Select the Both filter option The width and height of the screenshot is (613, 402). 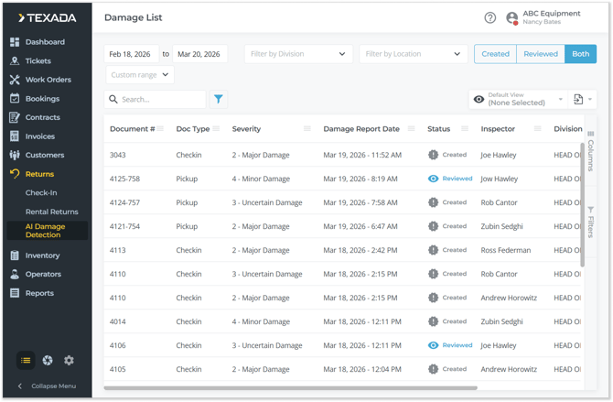(x=580, y=54)
